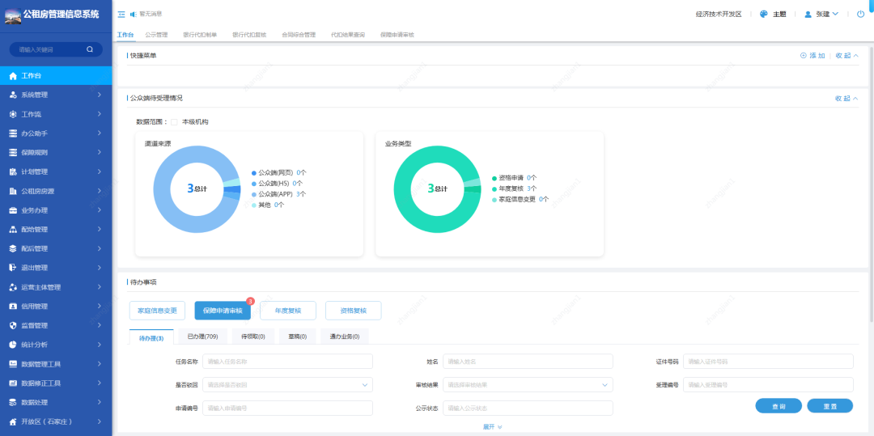This screenshot has width=874, height=436.
Task: Click the 查询 button
Action: 779,407
